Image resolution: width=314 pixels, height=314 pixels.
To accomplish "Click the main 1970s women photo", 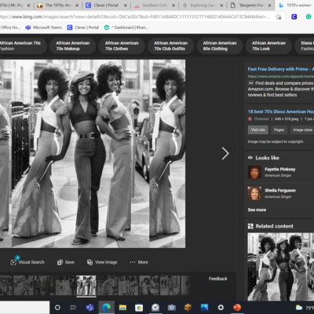I will pos(93,154).
